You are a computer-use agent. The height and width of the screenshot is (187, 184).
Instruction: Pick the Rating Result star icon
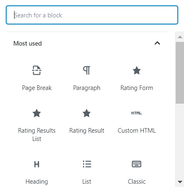87,113
